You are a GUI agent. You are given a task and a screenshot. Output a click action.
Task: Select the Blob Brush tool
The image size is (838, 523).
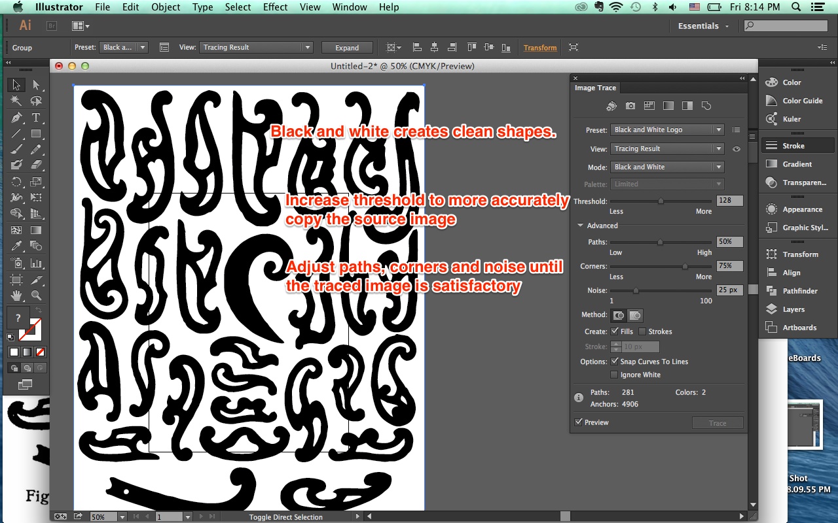[x=16, y=165]
